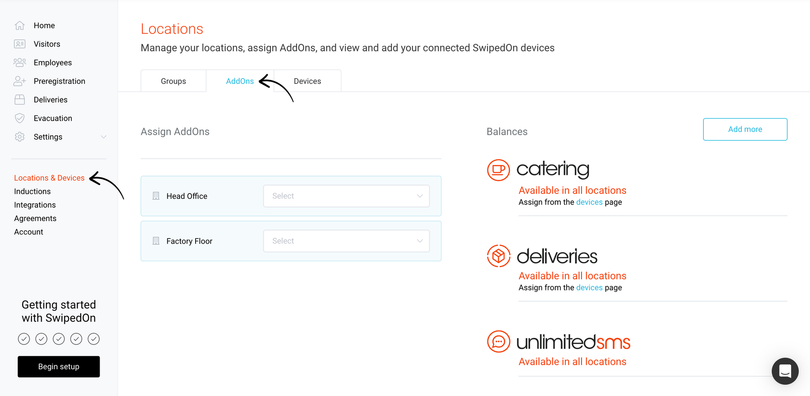Open the chat support bubble
Screen dimensions: 810x396
click(x=785, y=371)
